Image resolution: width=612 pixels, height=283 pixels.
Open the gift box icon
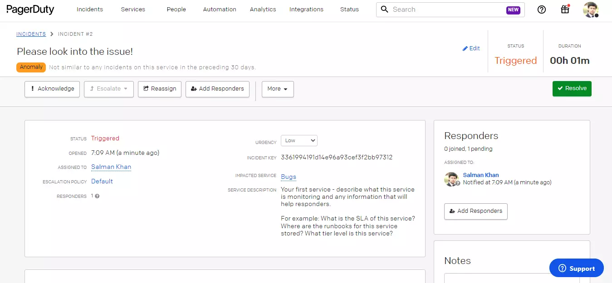(565, 10)
